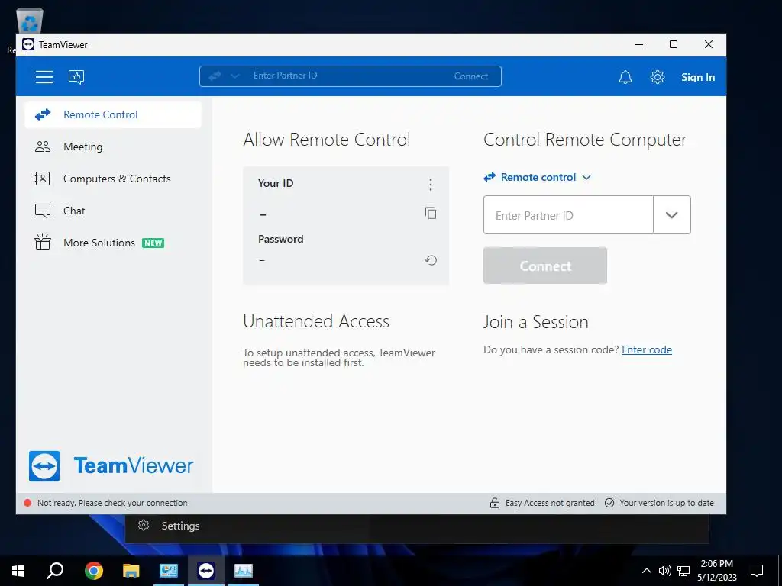Open the partner ID history dropdown arrow
Screen dimensions: 782x586
[x=672, y=214]
